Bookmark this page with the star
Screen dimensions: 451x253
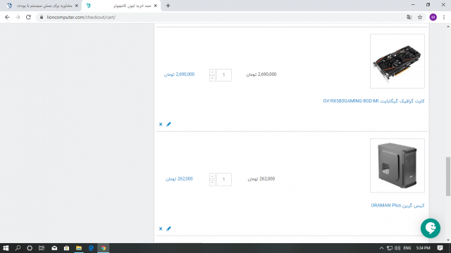(420, 17)
